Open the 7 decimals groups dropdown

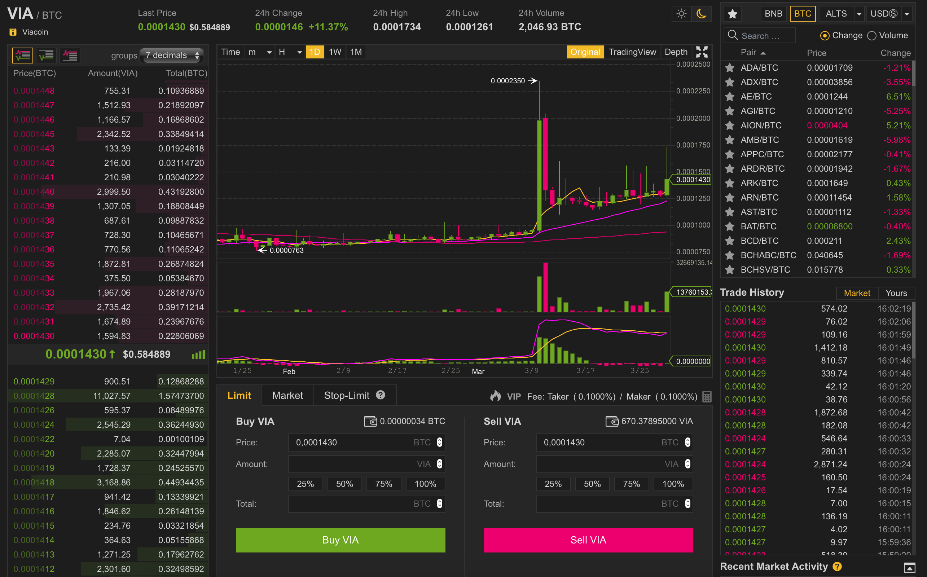click(x=172, y=55)
